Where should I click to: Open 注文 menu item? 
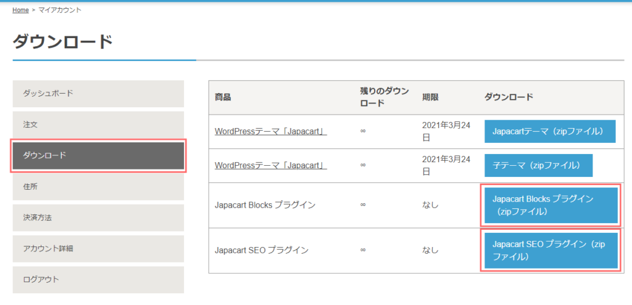pyautogui.click(x=98, y=124)
